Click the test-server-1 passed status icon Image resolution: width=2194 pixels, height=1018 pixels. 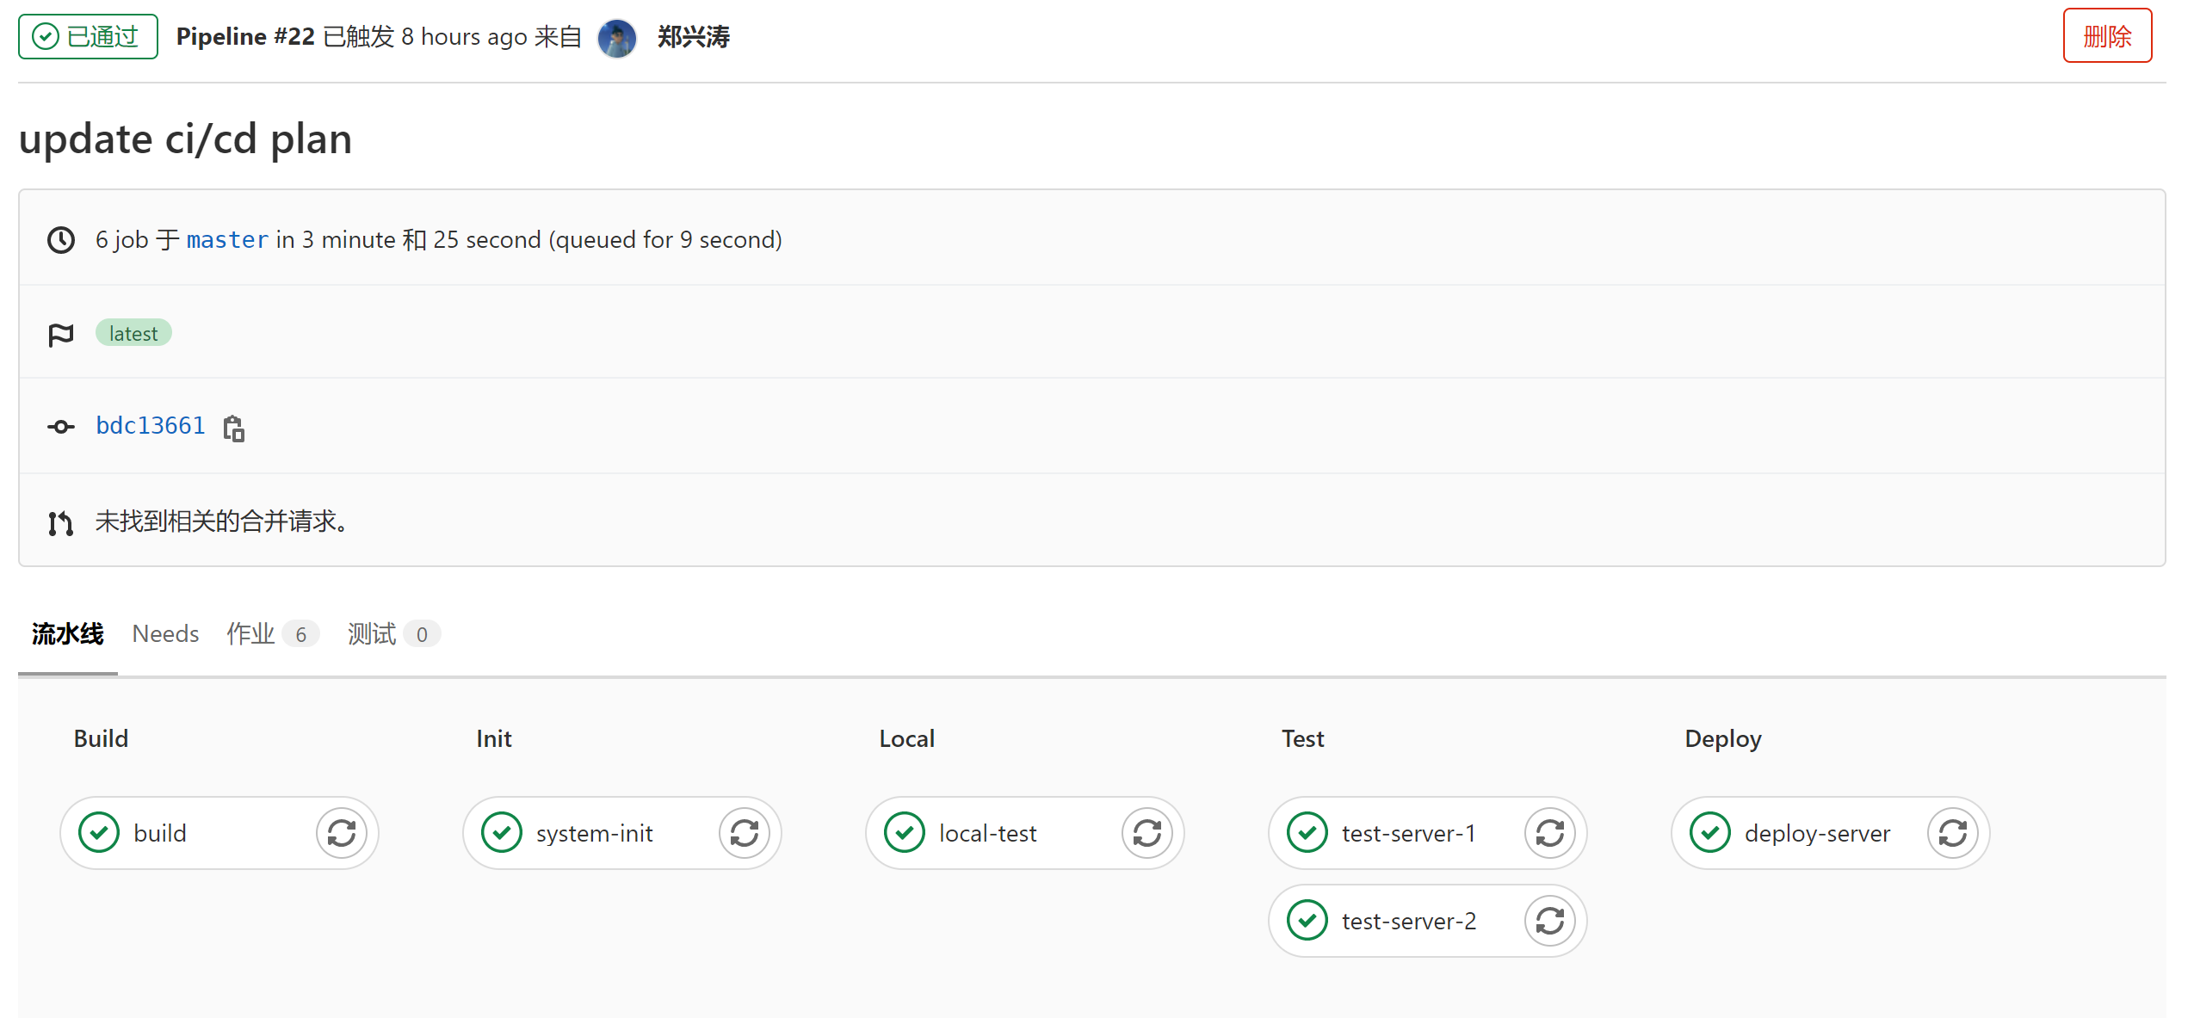point(1307,833)
